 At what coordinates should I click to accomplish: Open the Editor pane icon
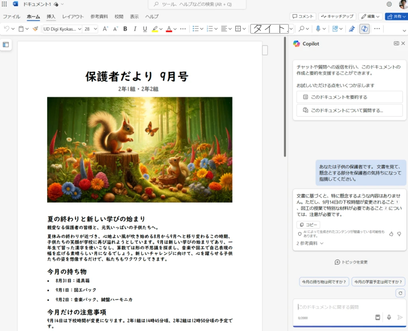(351, 29)
